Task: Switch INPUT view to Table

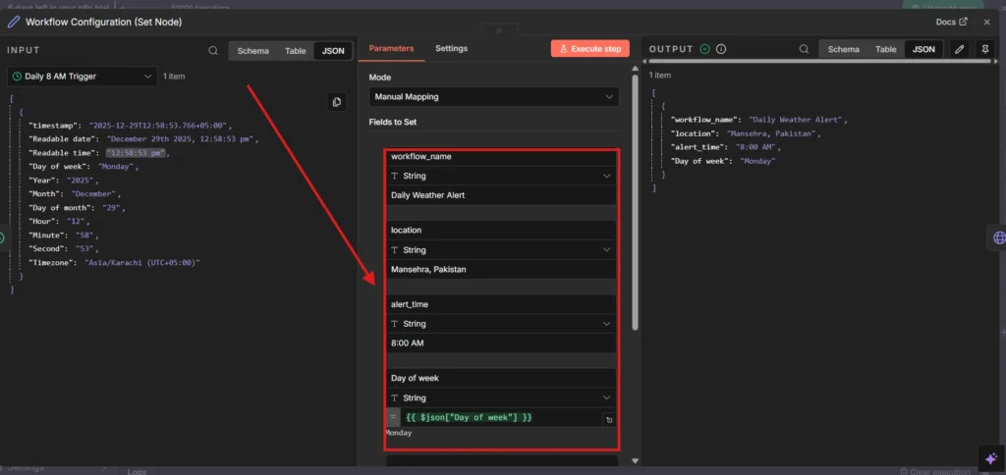Action: (295, 51)
